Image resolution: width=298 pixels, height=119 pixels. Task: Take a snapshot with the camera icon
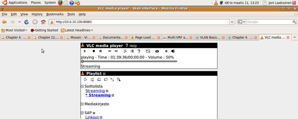click(x=157, y=51)
